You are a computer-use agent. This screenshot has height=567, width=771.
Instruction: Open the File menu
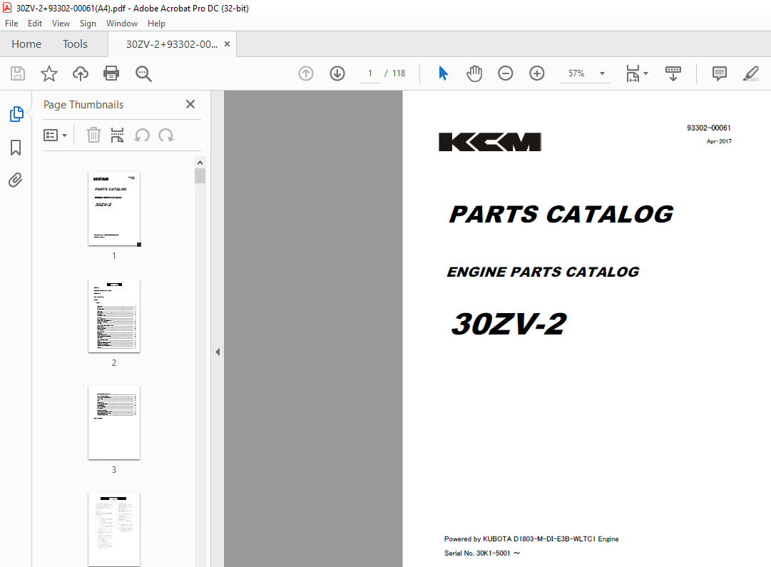tap(11, 24)
